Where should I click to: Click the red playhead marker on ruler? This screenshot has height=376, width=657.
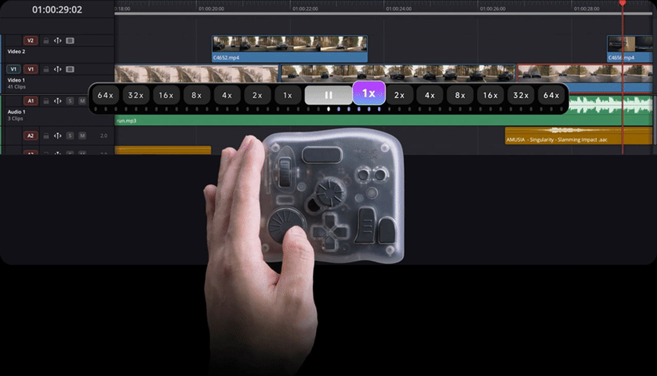click(x=622, y=3)
